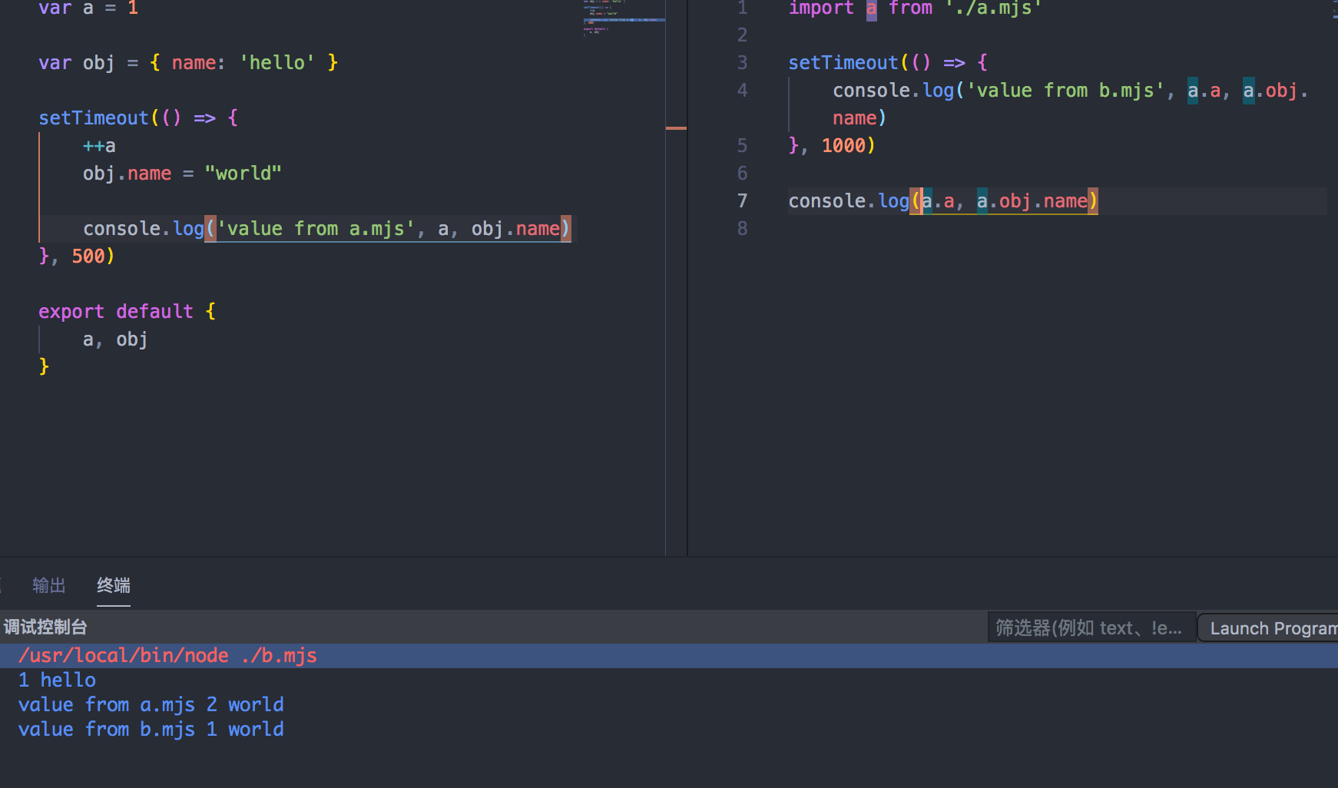This screenshot has width=1338, height=788.
Task: Click the '}, 500)' line in a.mjs
Action: tap(77, 256)
